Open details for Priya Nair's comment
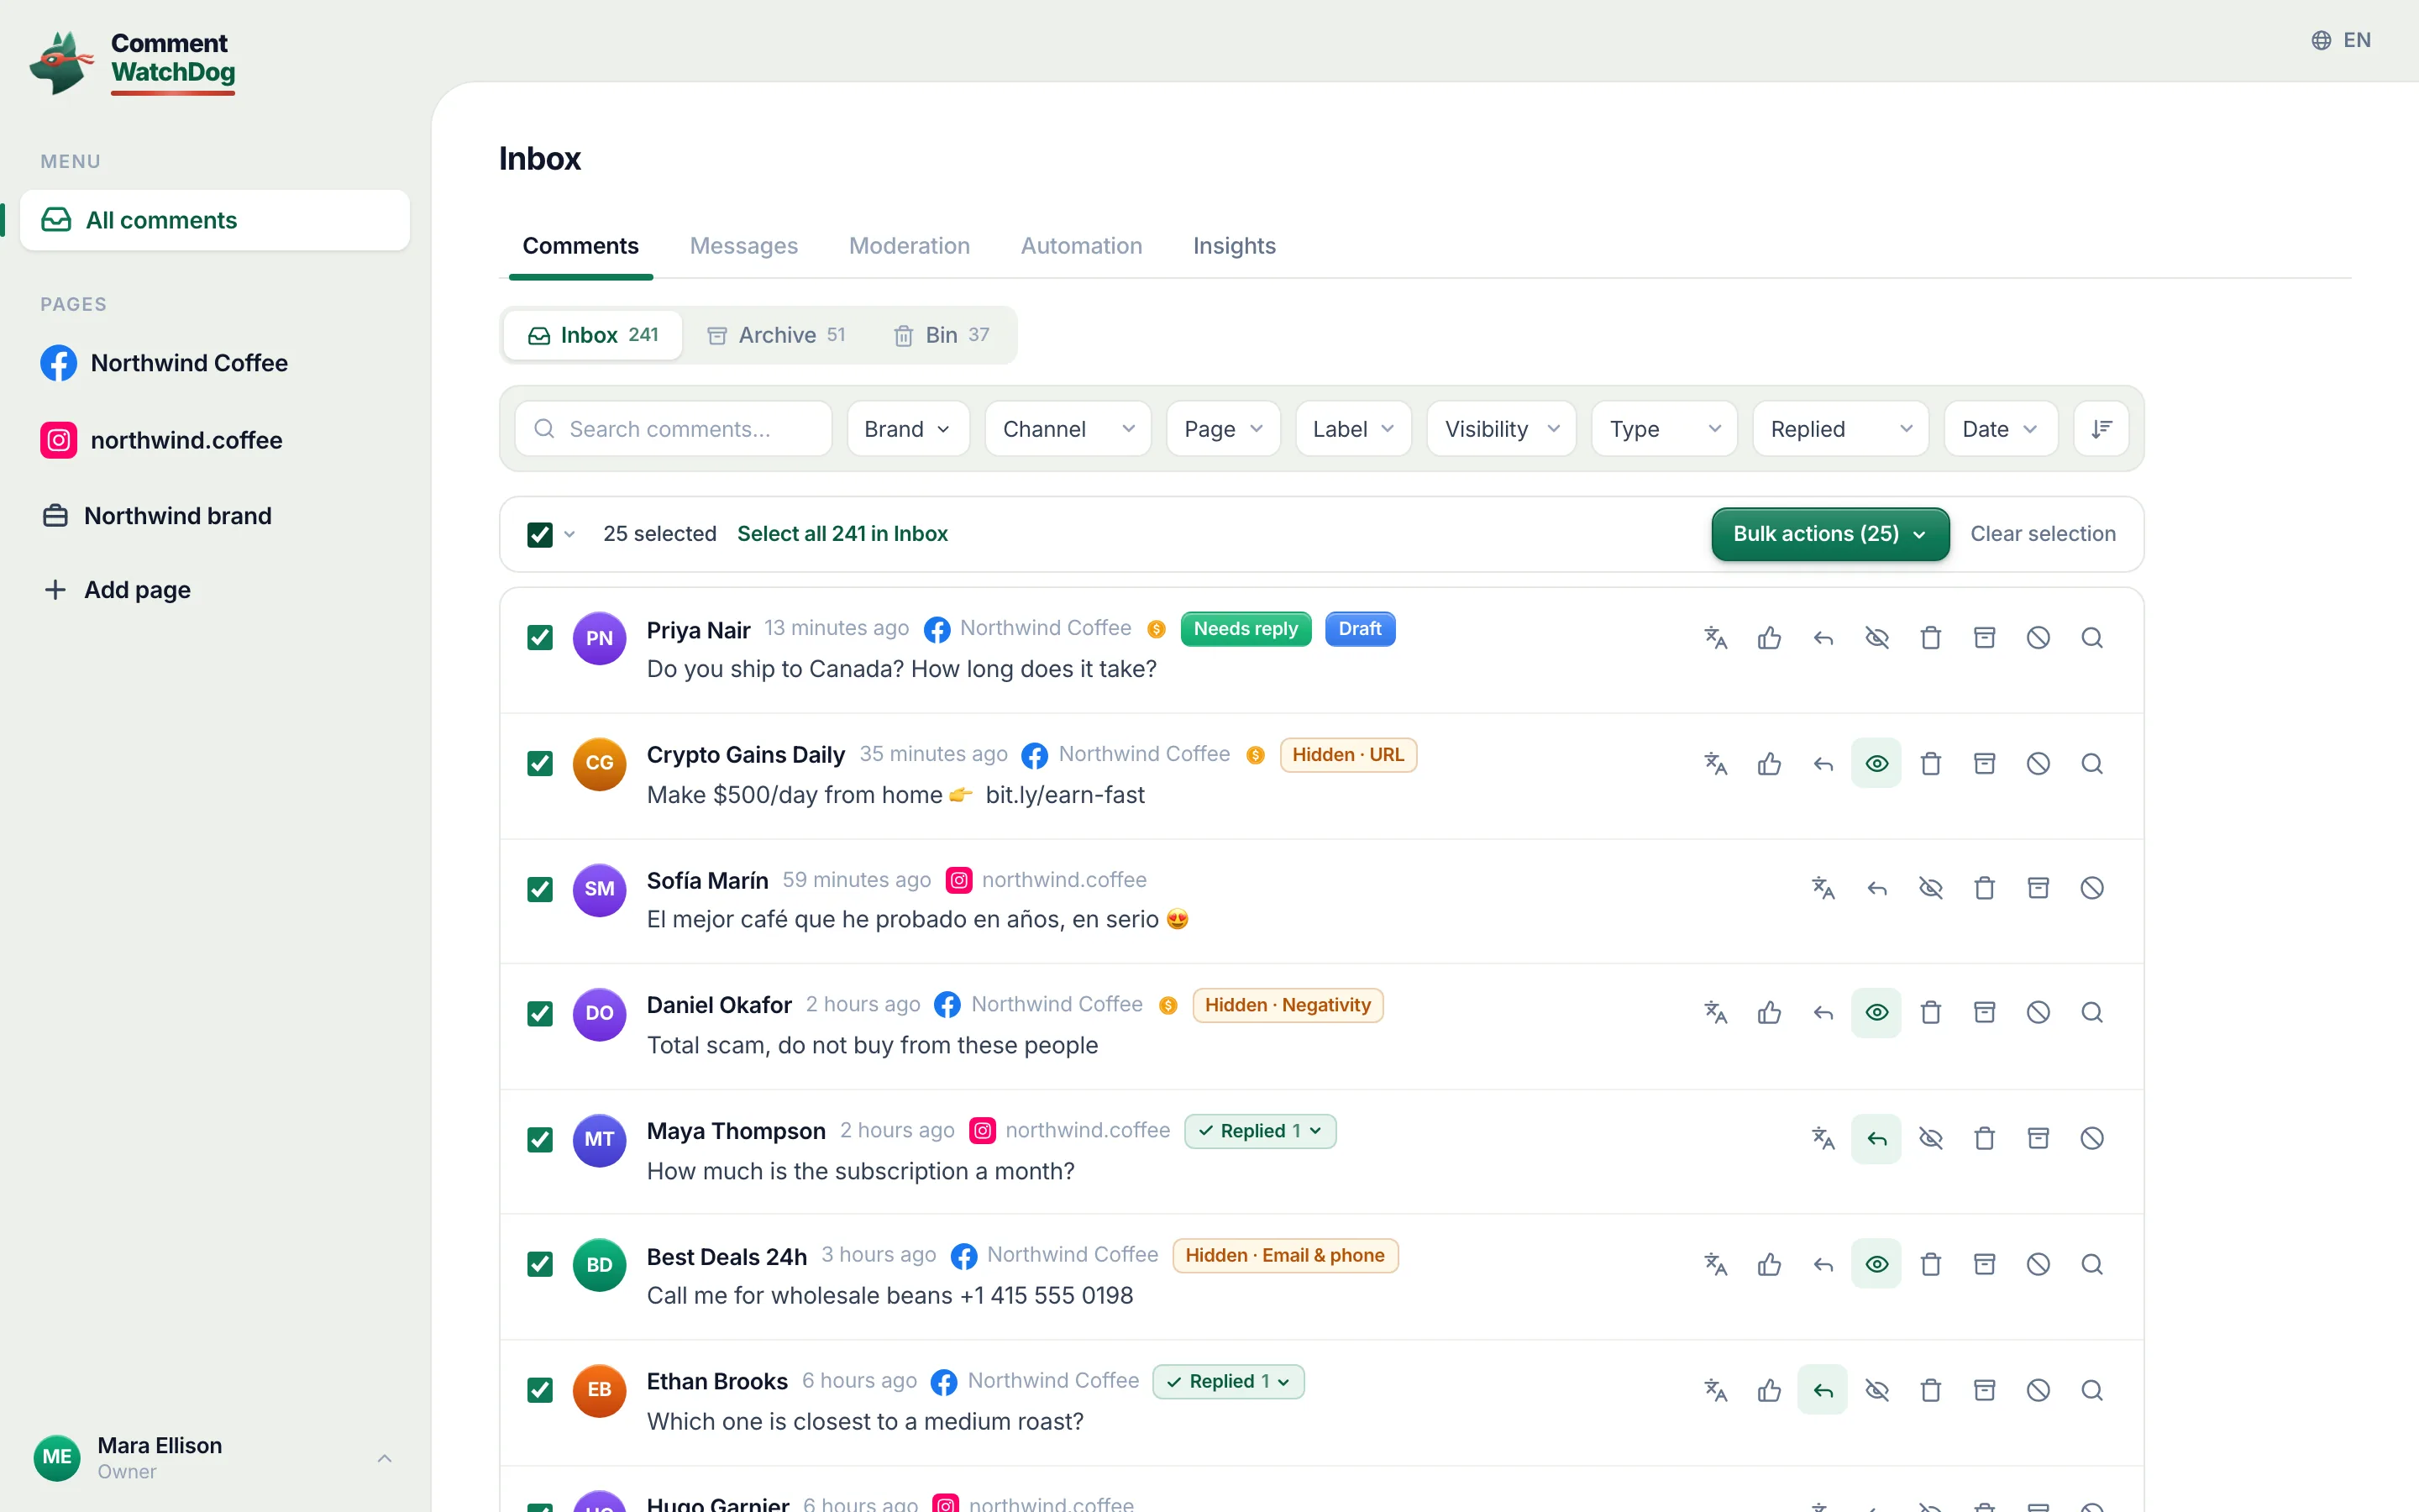2419x1512 pixels. click(2092, 638)
